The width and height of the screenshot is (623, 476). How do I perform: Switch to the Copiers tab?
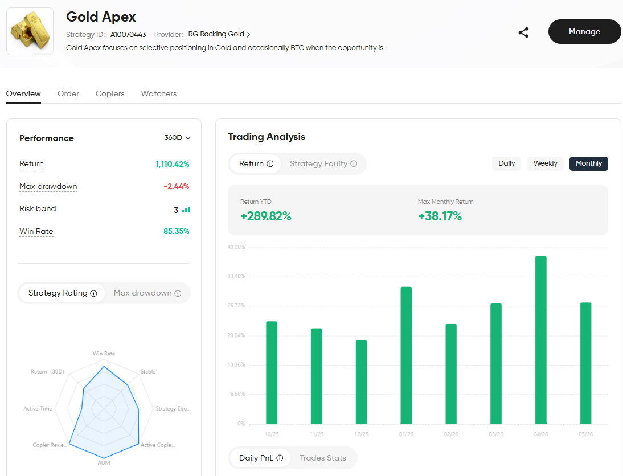click(110, 93)
